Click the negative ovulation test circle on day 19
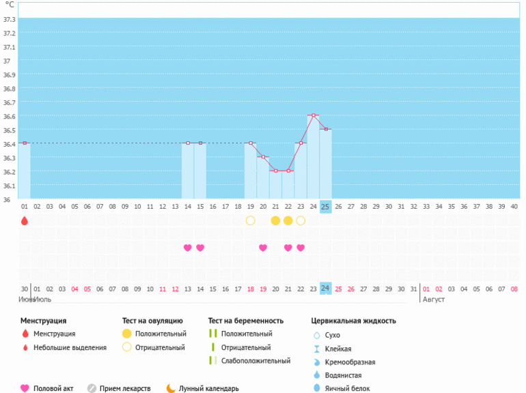526x393 pixels. click(x=250, y=220)
